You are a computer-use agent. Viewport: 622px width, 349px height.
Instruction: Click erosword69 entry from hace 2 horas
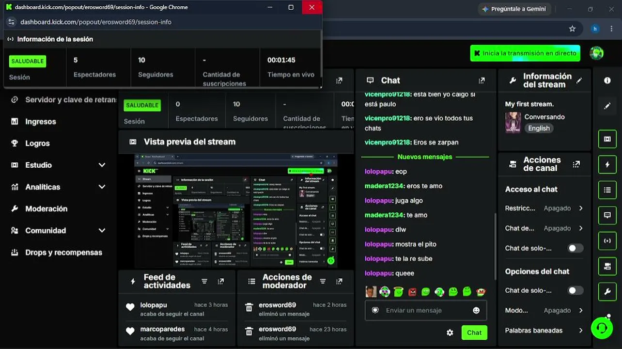coord(277,305)
